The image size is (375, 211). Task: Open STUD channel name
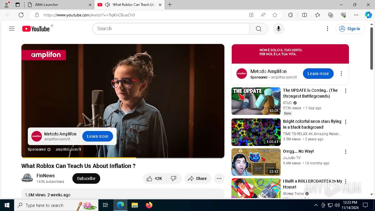click(x=287, y=103)
